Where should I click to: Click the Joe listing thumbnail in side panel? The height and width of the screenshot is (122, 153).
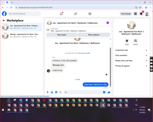pos(131,25)
